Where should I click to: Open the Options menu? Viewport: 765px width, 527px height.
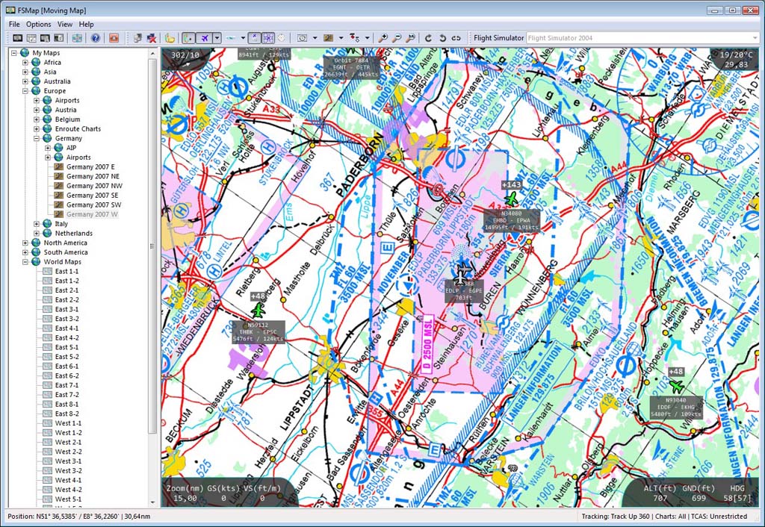[39, 24]
